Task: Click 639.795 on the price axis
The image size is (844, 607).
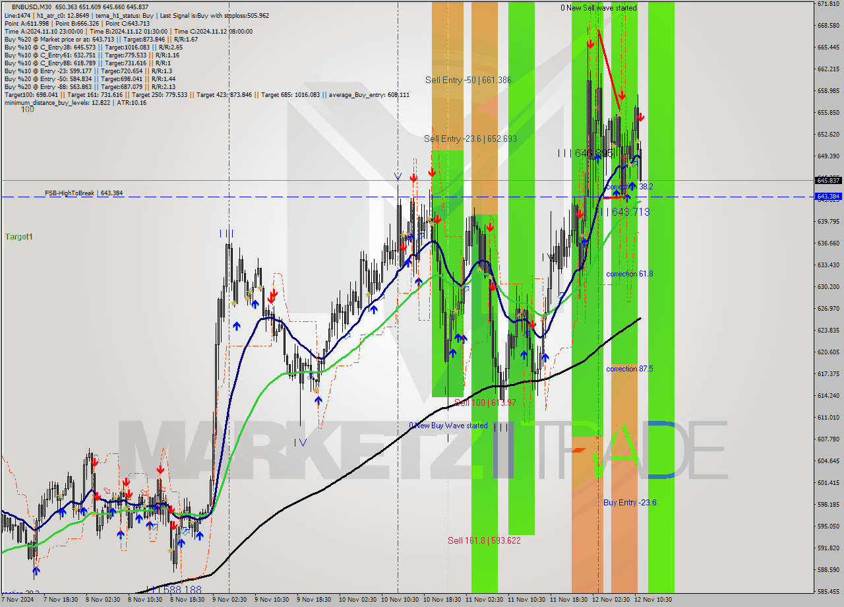Action: [x=828, y=222]
